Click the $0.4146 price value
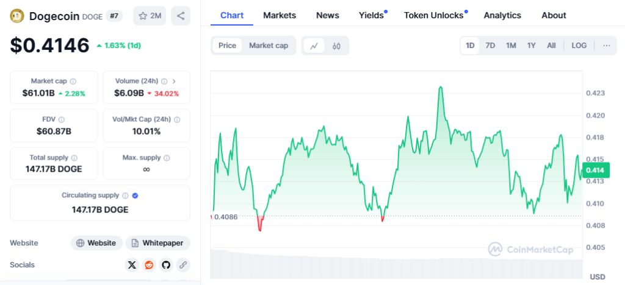625x285 pixels. pyautogui.click(x=49, y=45)
